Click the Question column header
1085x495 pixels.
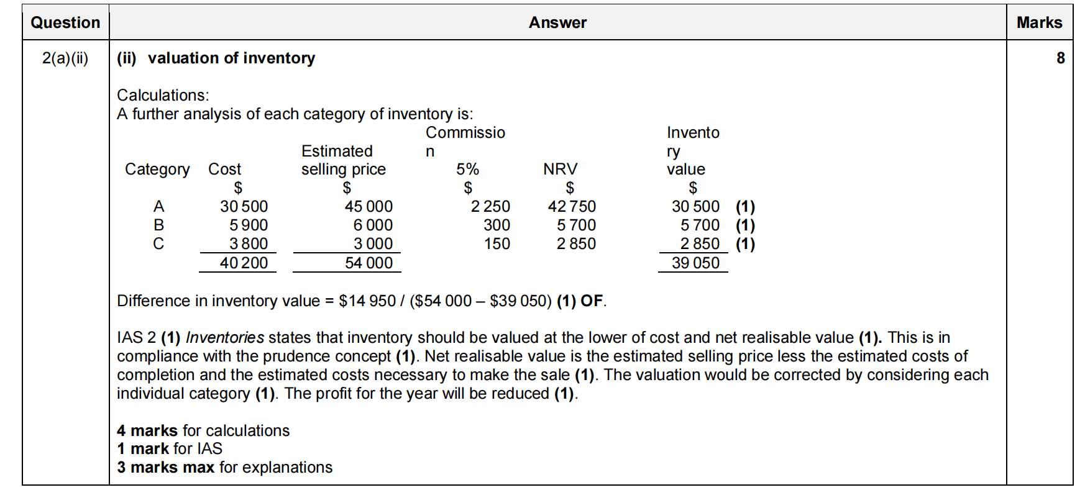65,23
